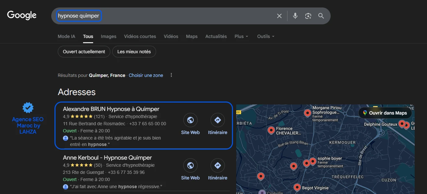This screenshot has width=427, height=194.
Task: Click the Adresses section heading
Action: tap(77, 92)
